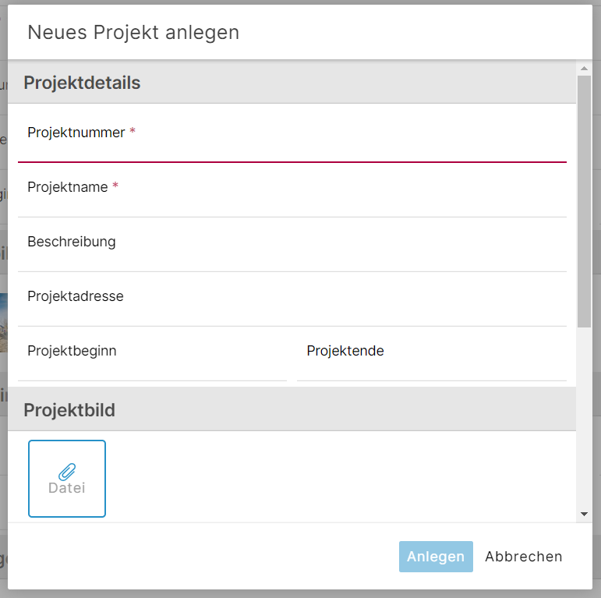
Task: Click the scrollbar up arrow
Action: click(584, 69)
